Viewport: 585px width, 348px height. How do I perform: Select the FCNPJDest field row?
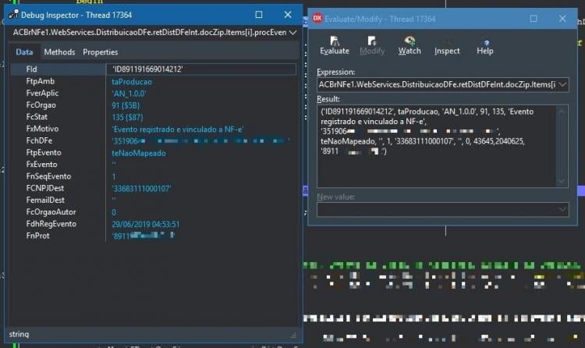pos(154,189)
